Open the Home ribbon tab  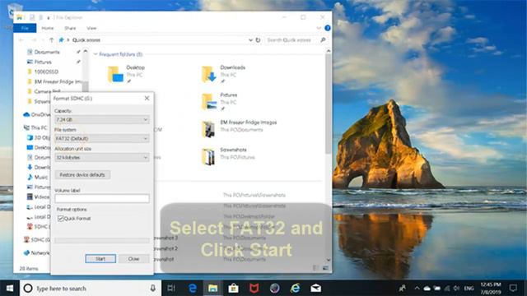tap(48, 28)
